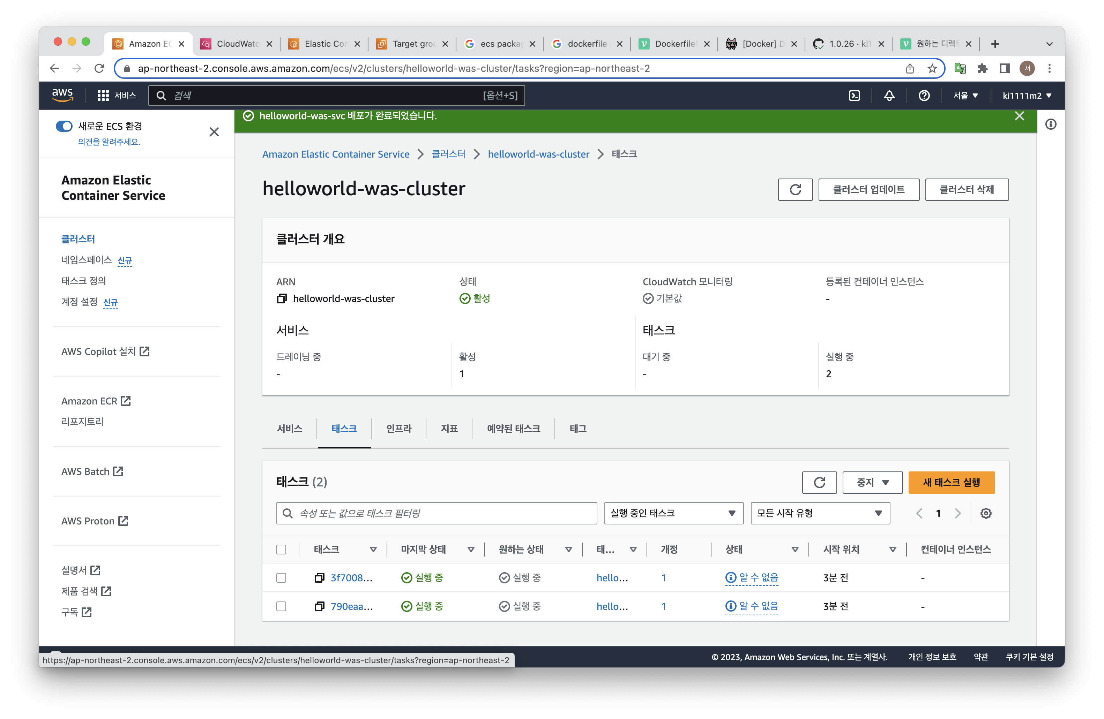Check the box for task 3f7008

(x=281, y=578)
